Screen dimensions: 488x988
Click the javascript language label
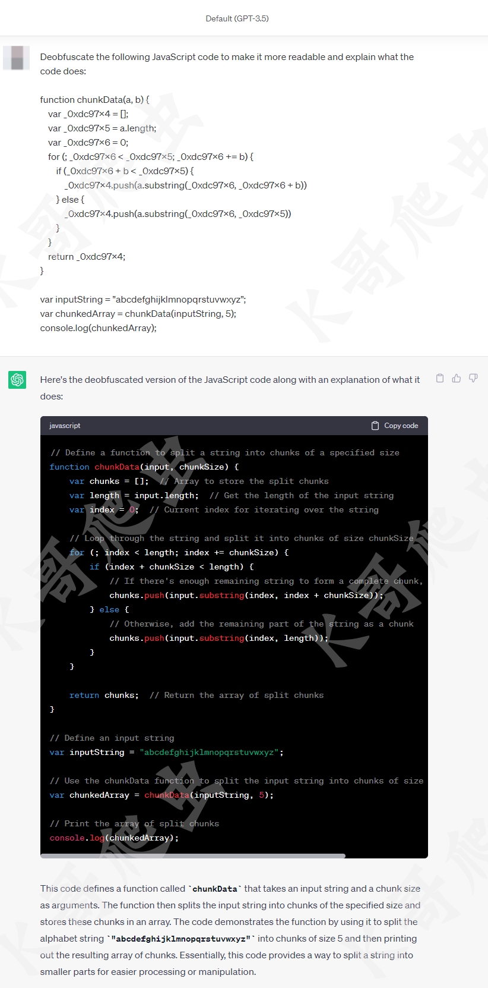click(x=65, y=426)
